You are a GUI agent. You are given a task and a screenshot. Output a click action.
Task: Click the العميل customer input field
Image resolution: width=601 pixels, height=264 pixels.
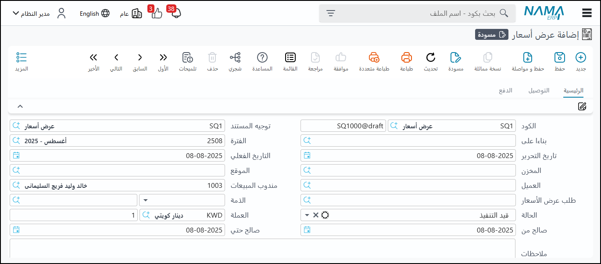tap(412, 185)
